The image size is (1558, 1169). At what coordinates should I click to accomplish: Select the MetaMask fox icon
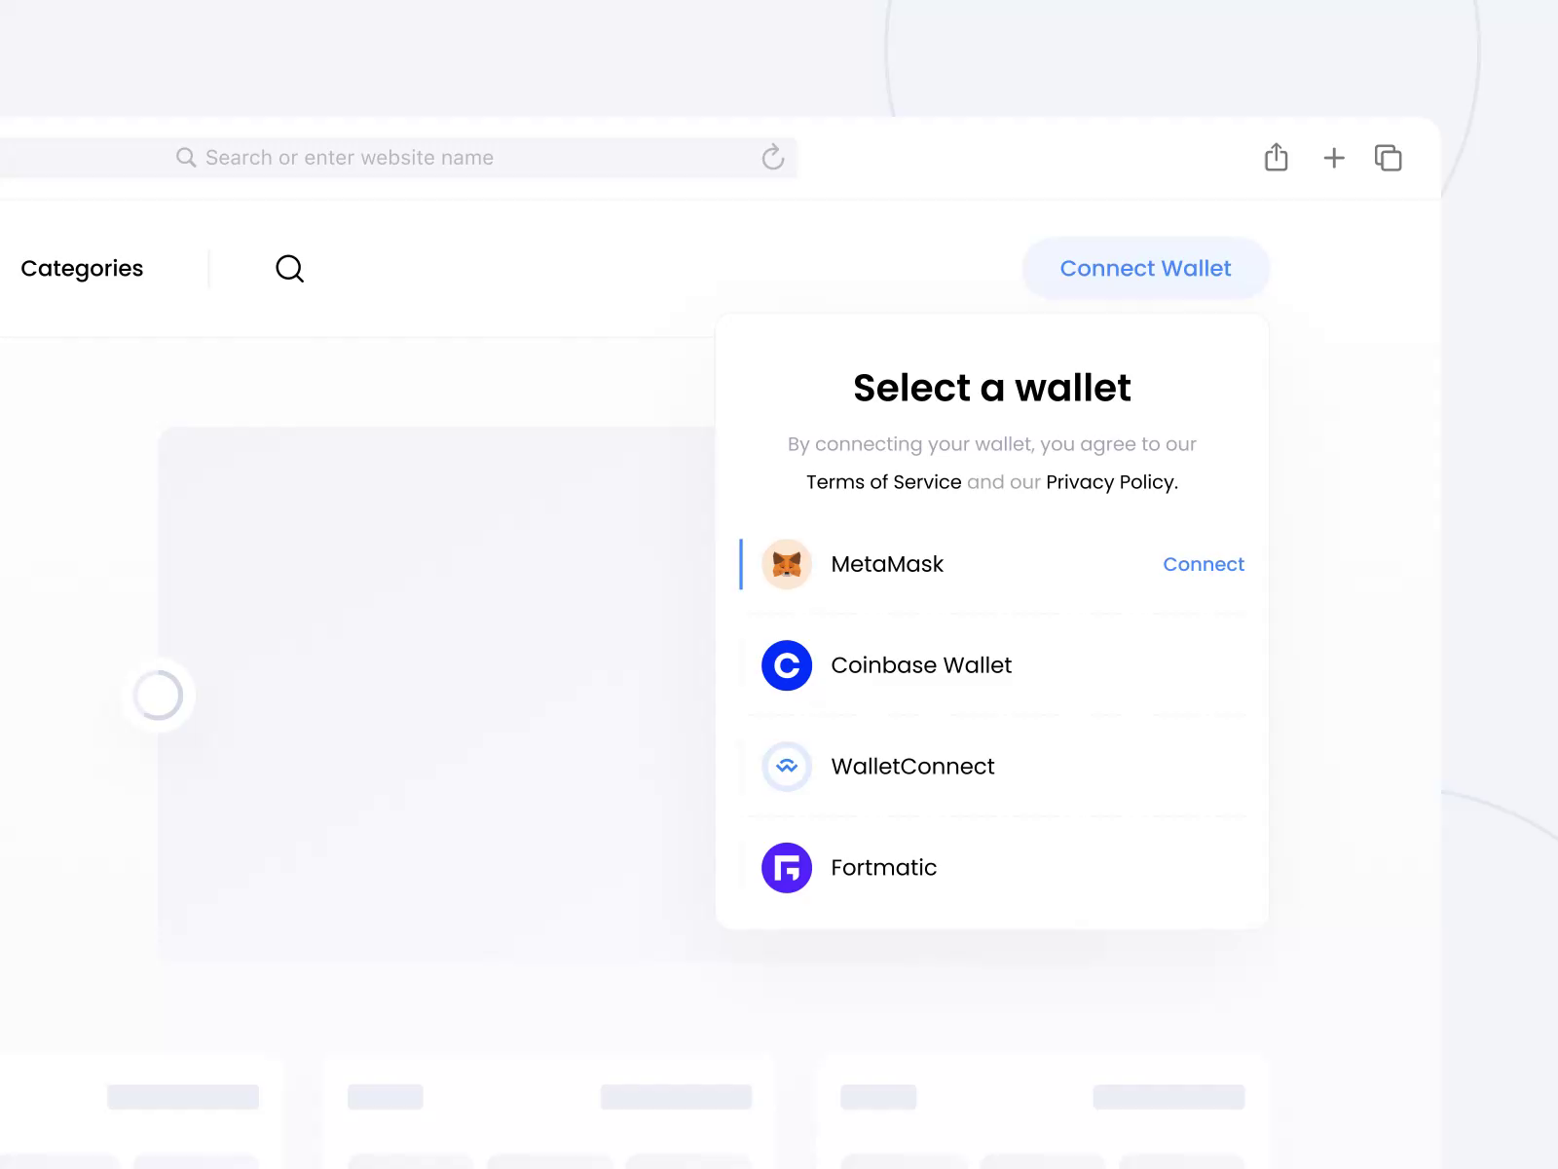click(x=786, y=564)
